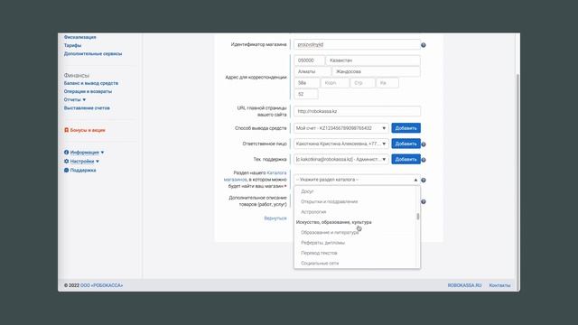Choose Астрология from the catalog list

(x=313, y=212)
